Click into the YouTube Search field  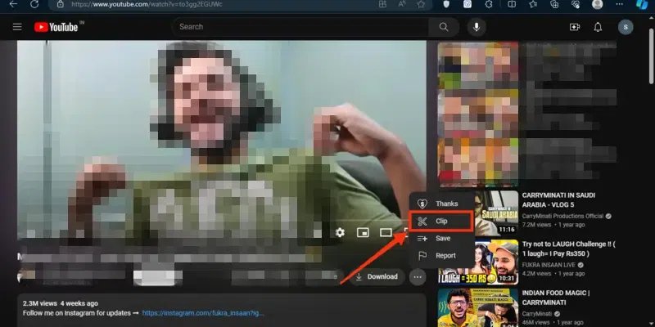click(301, 27)
